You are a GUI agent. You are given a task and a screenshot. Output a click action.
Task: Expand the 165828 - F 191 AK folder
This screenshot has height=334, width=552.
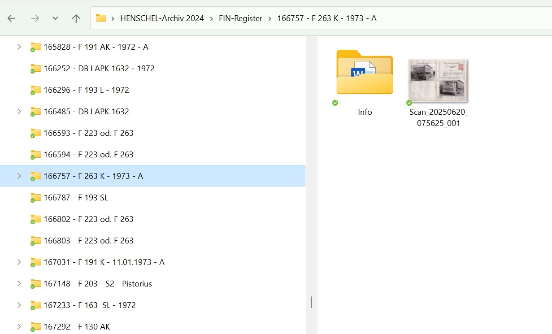pyautogui.click(x=19, y=47)
